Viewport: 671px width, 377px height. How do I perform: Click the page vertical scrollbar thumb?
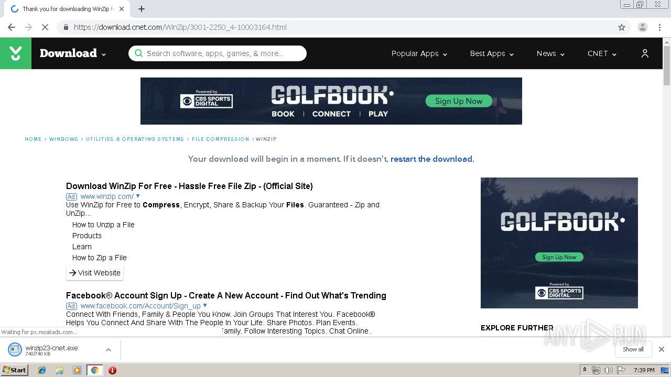tap(667, 65)
